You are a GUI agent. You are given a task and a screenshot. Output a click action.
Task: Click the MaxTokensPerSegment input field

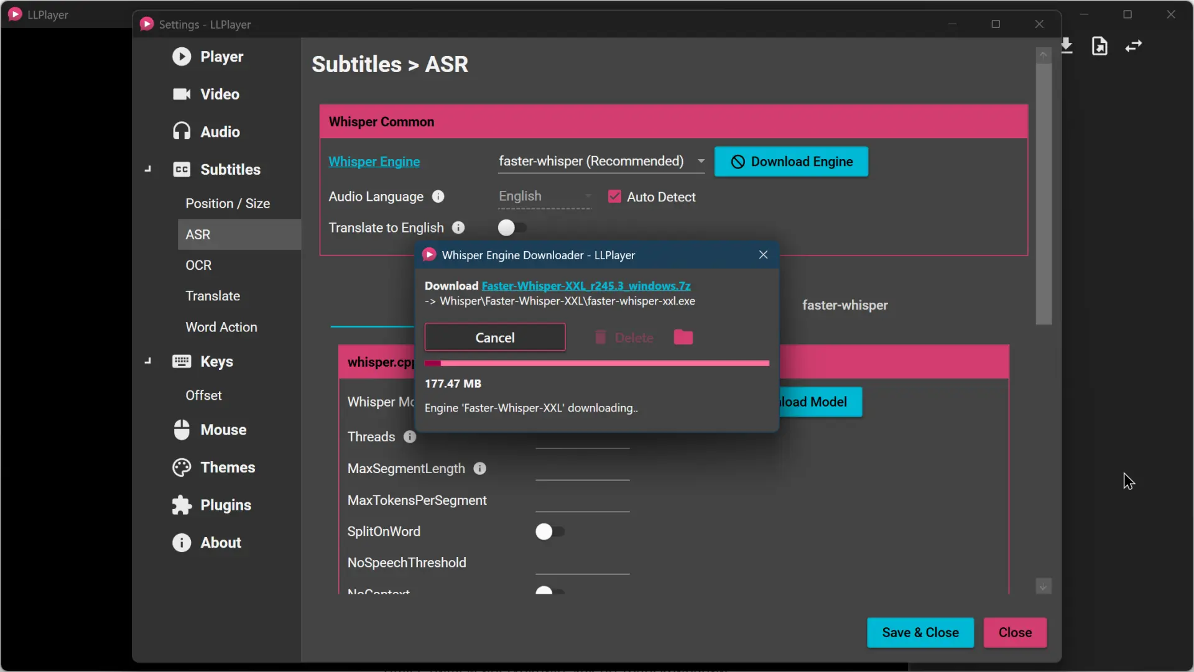tap(583, 500)
